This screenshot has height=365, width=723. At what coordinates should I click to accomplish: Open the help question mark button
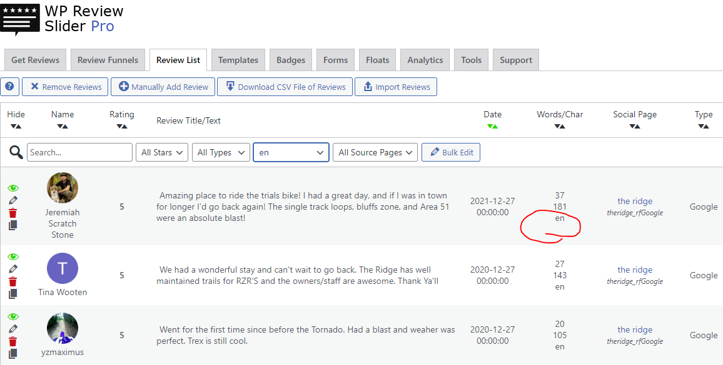9,87
